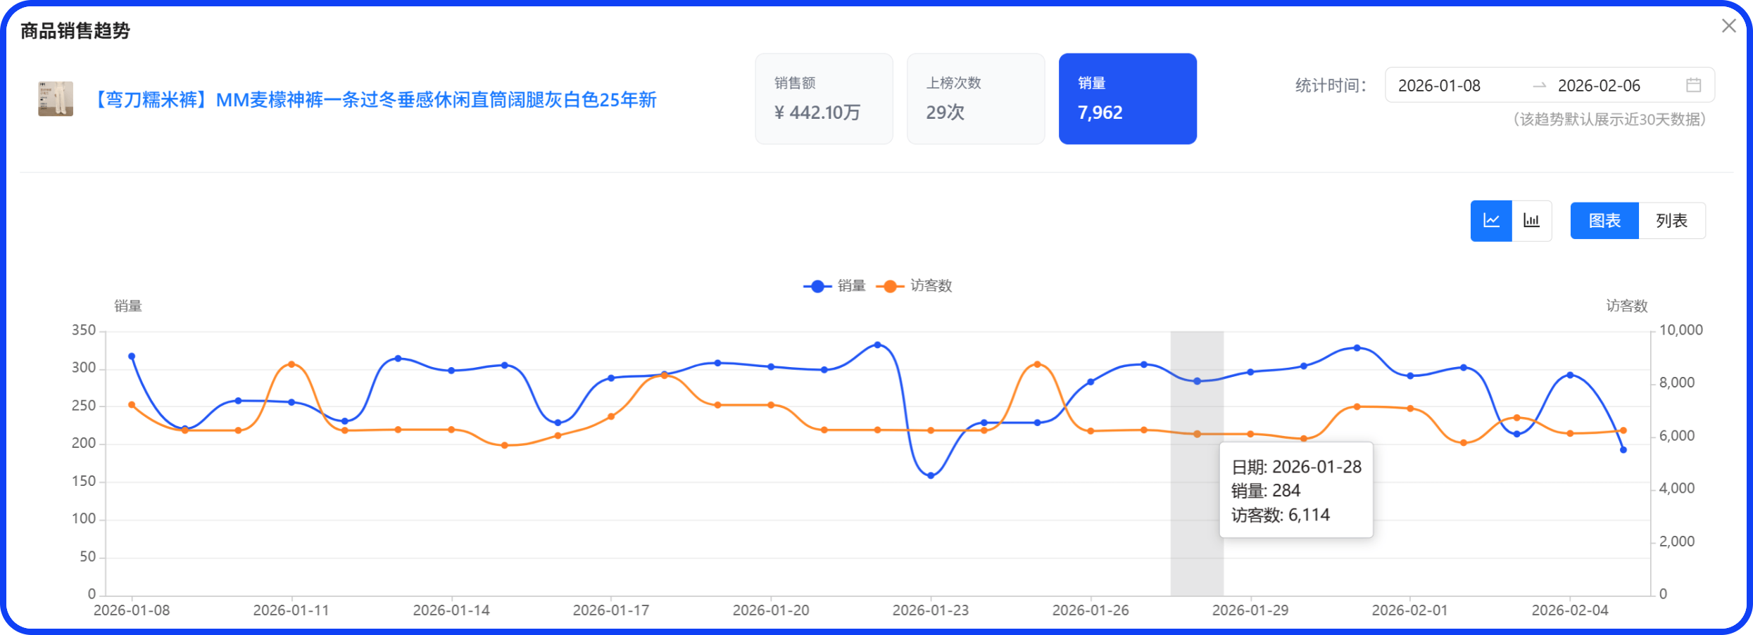
Task: Click 销量 data point at 2026-01-08
Action: [x=132, y=357]
